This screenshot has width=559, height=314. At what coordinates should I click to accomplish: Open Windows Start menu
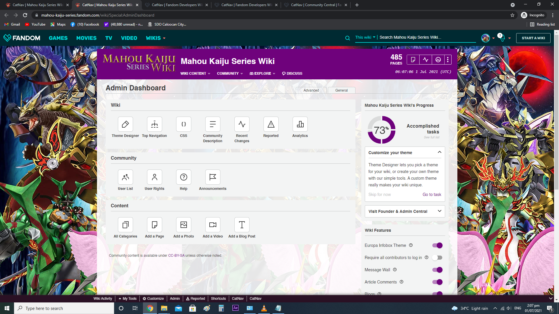7,308
